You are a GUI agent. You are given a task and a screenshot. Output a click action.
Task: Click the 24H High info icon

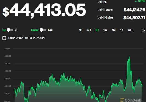point(112,18)
